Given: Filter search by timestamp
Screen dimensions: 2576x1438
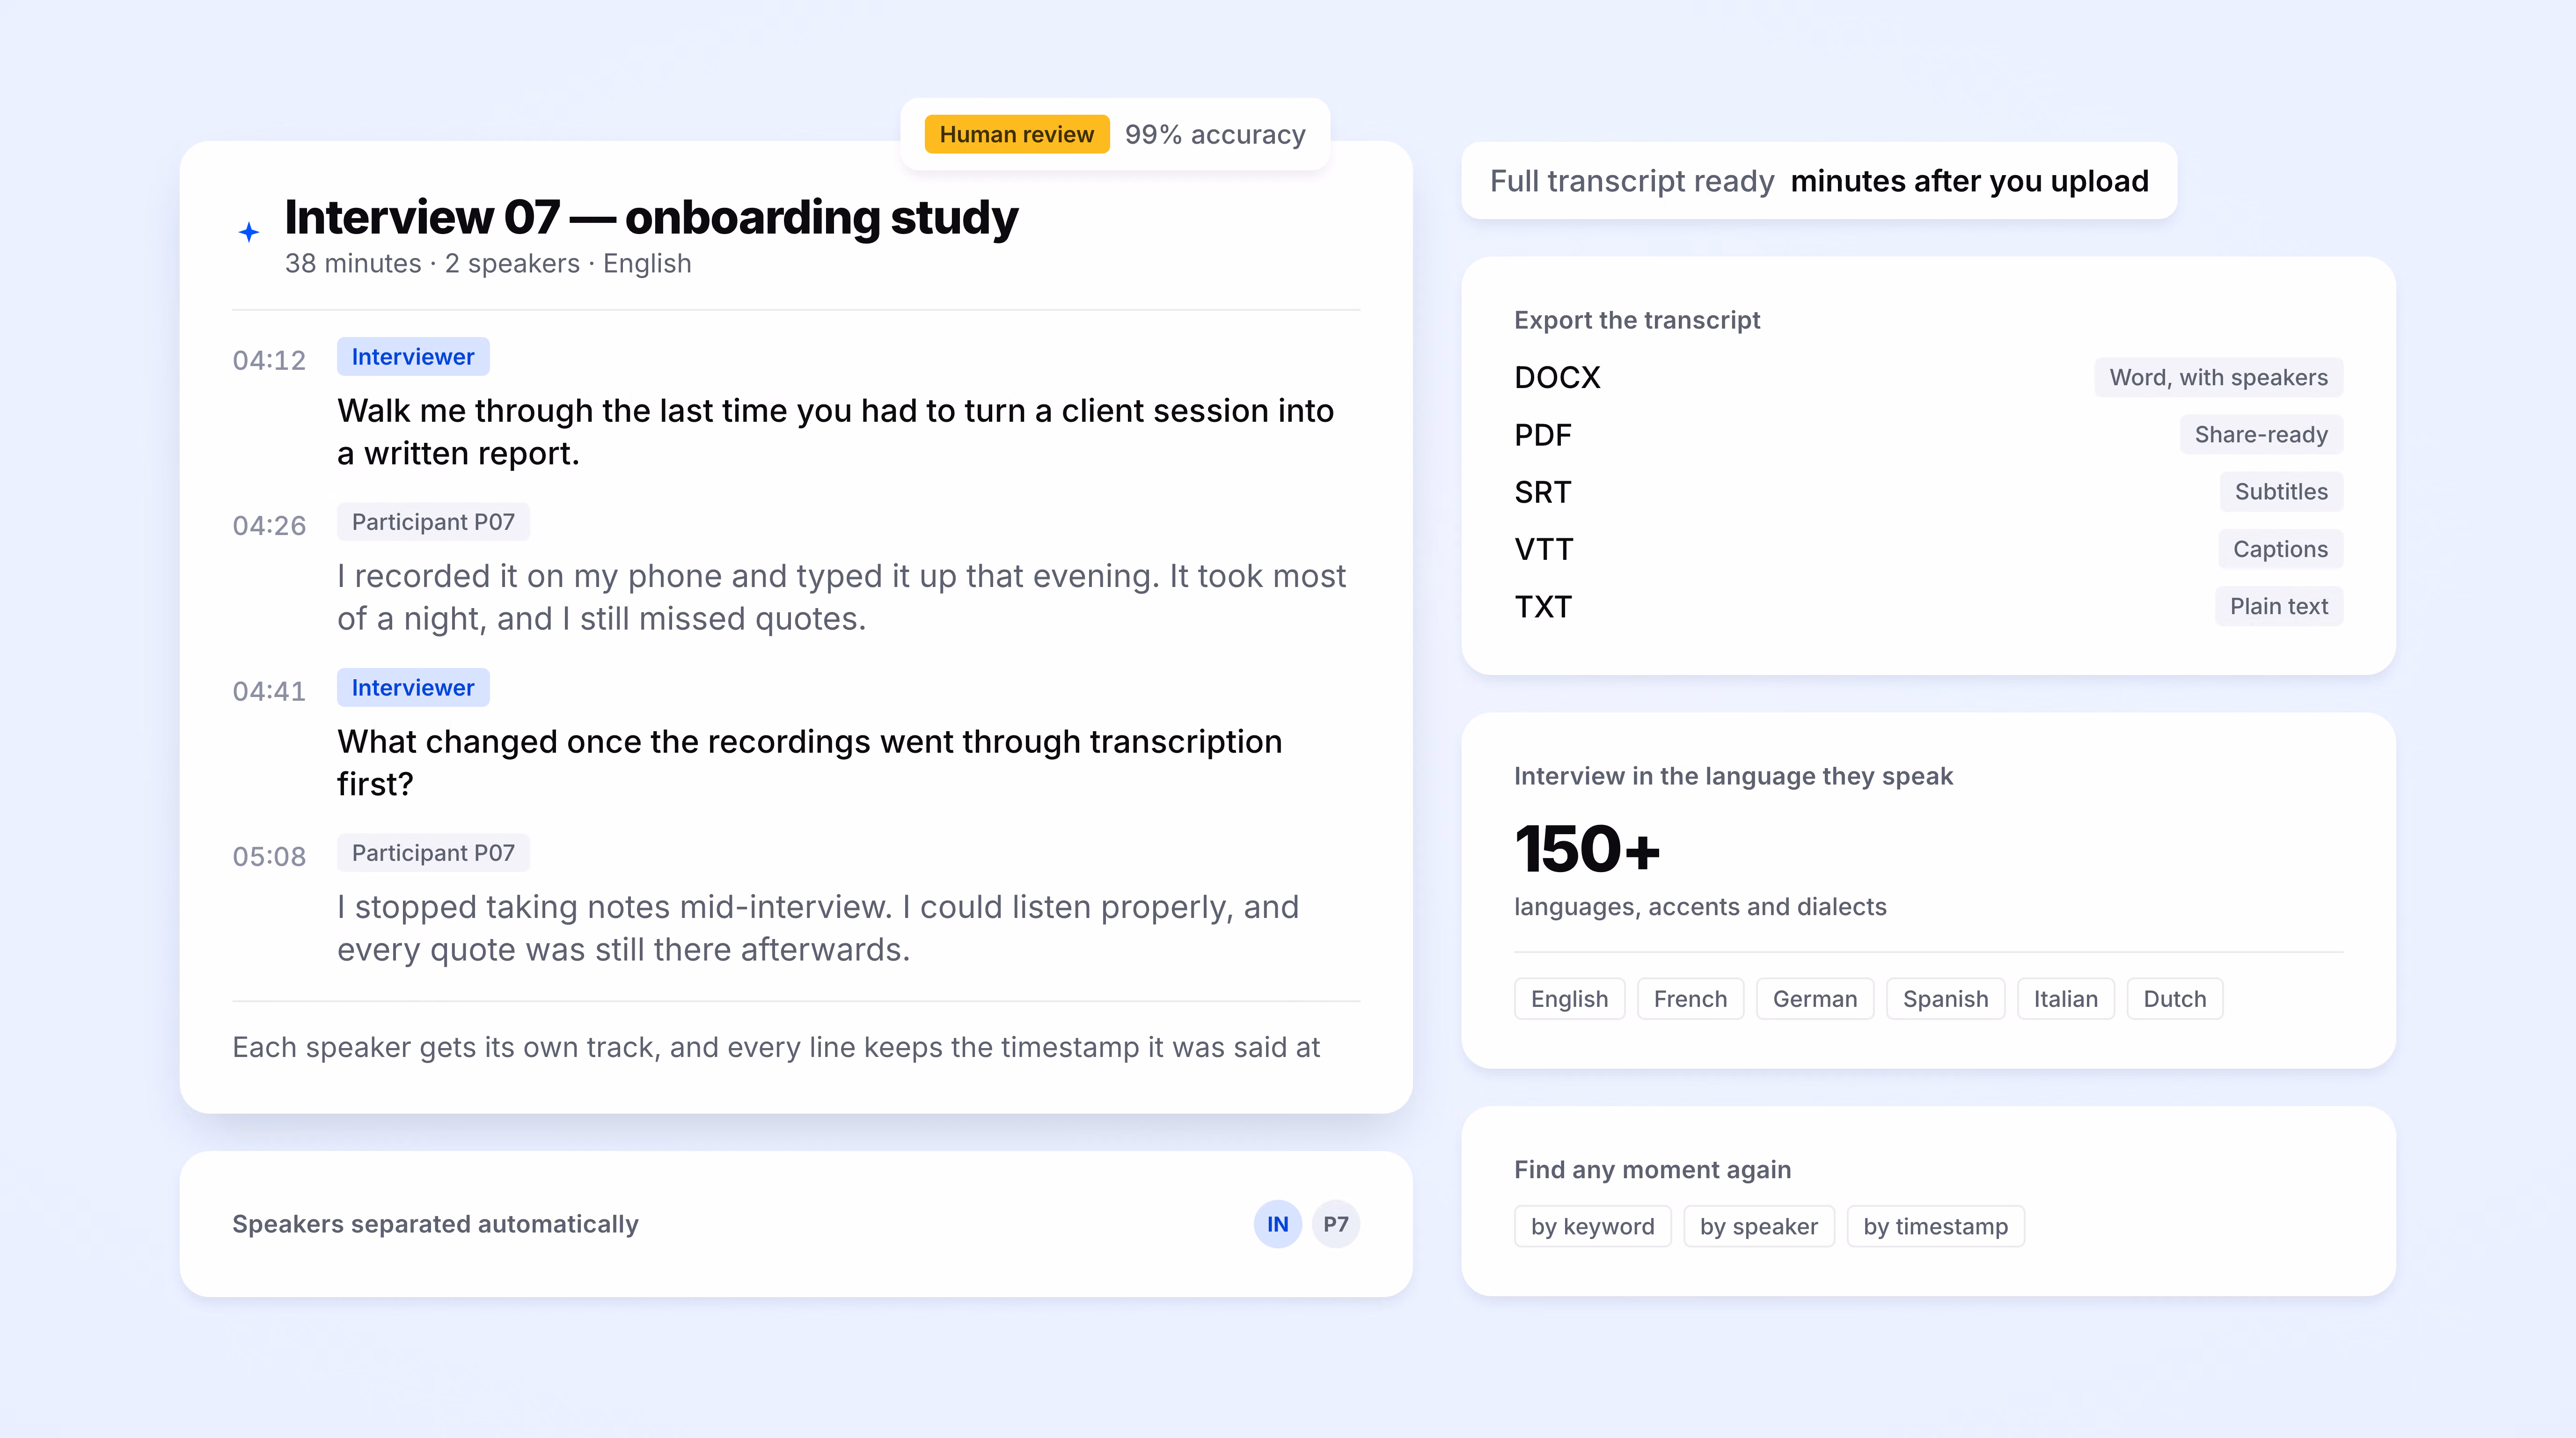Looking at the screenshot, I should click(x=1935, y=1226).
